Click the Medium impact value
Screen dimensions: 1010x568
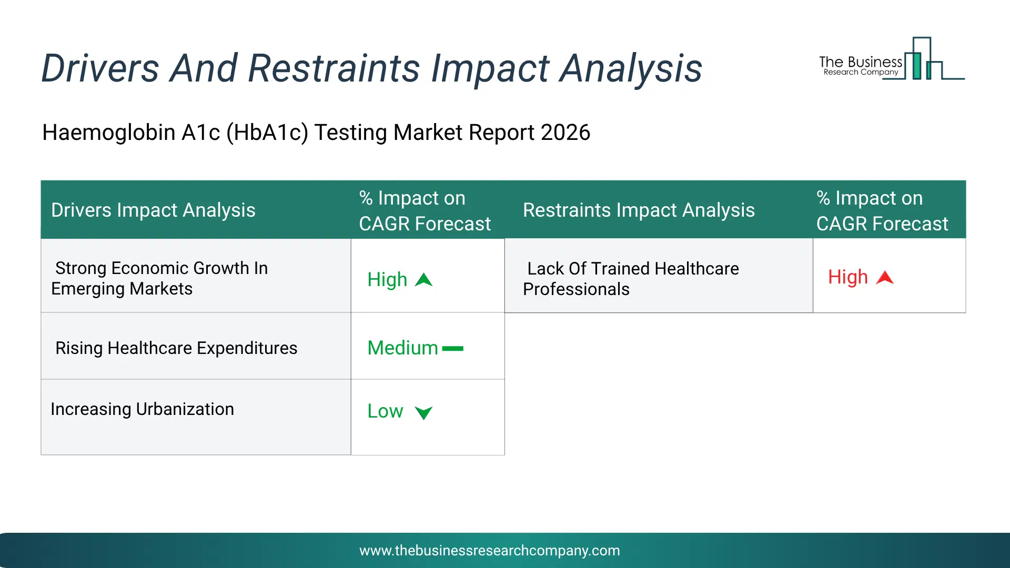(402, 348)
